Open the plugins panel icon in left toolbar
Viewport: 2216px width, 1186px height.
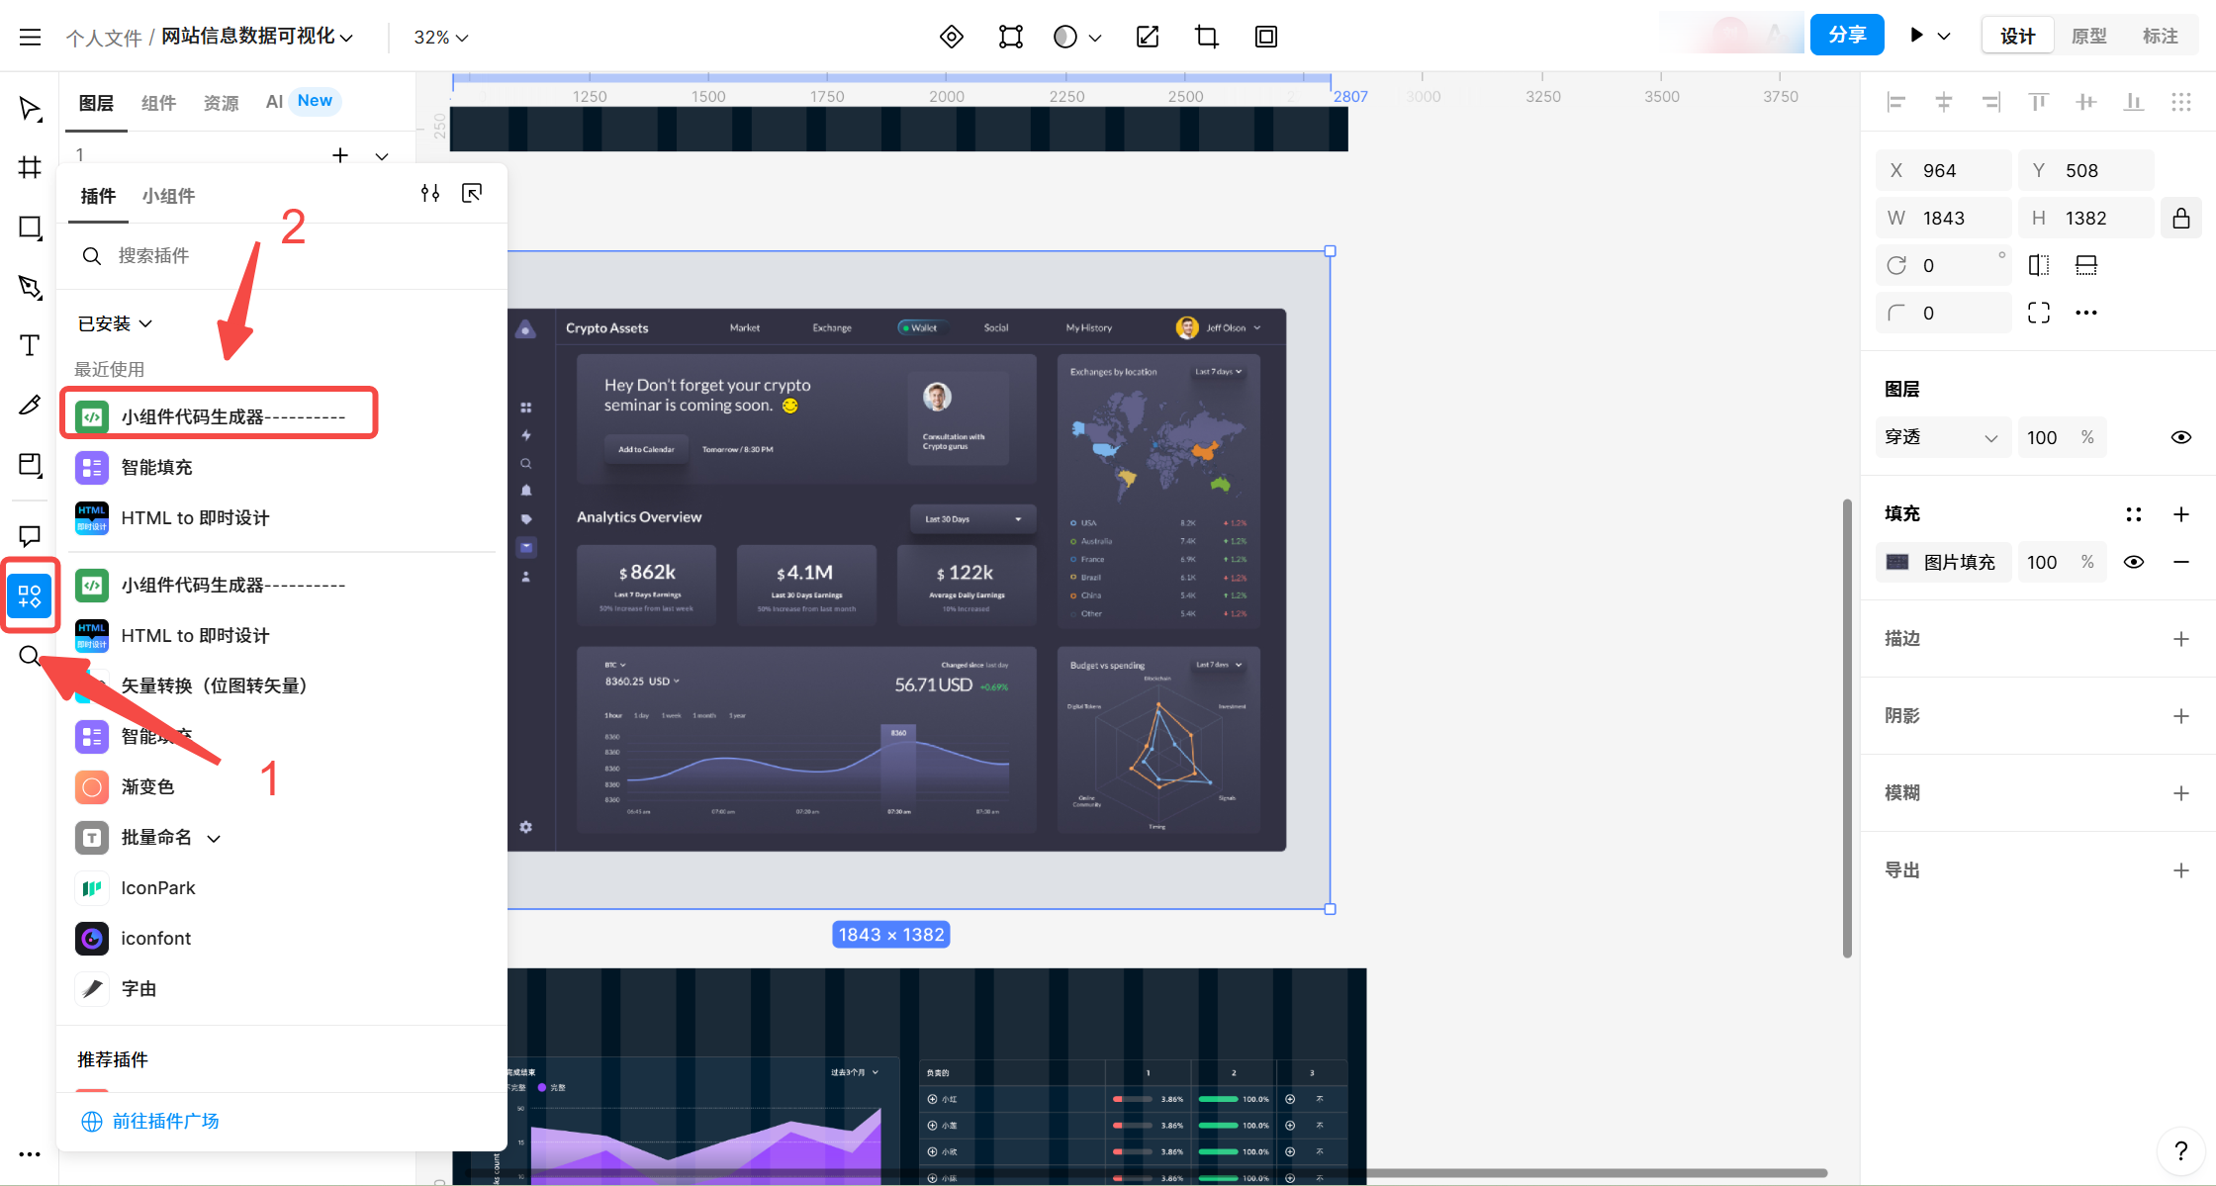pos(30,596)
